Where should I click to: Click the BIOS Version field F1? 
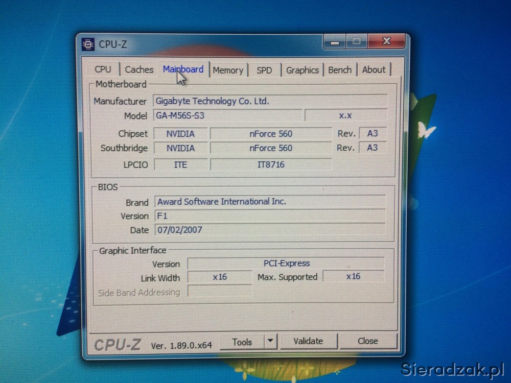[270, 216]
